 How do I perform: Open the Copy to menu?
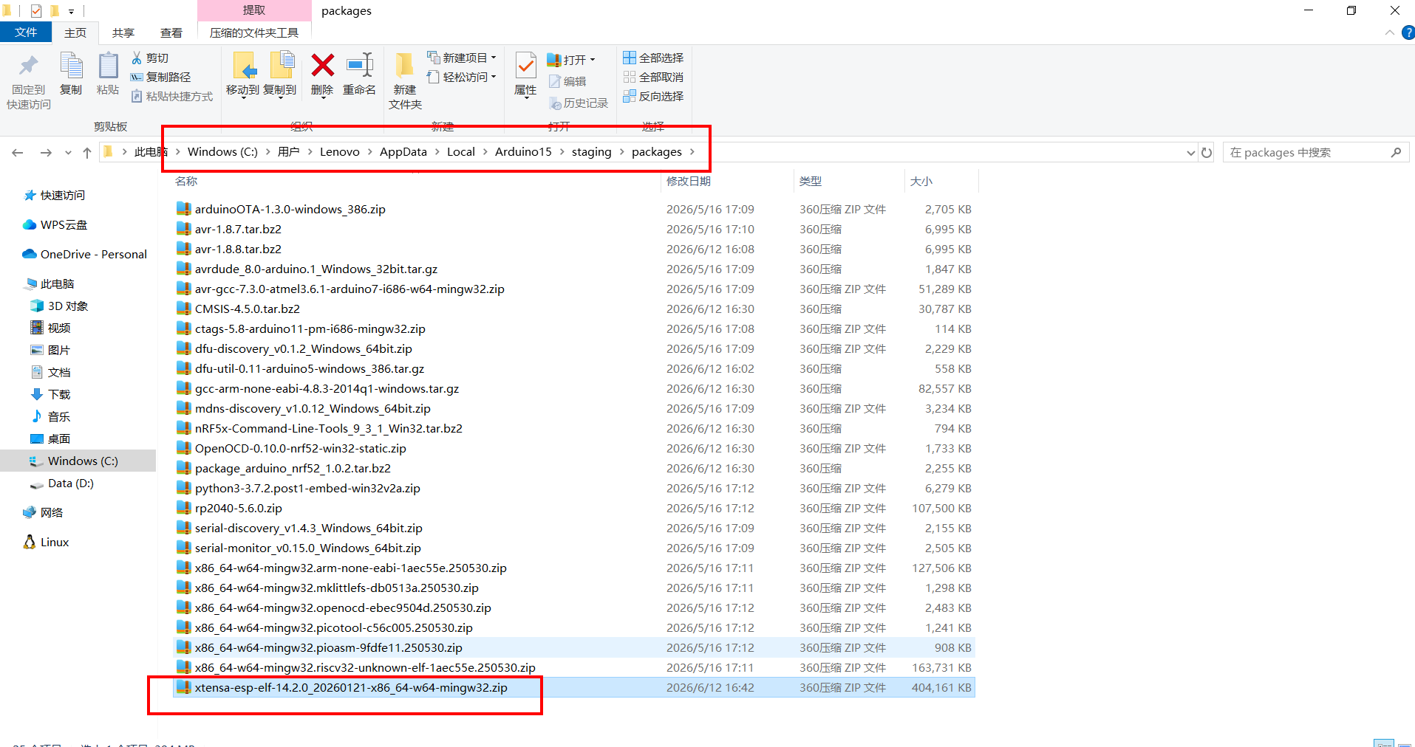pyautogui.click(x=280, y=75)
